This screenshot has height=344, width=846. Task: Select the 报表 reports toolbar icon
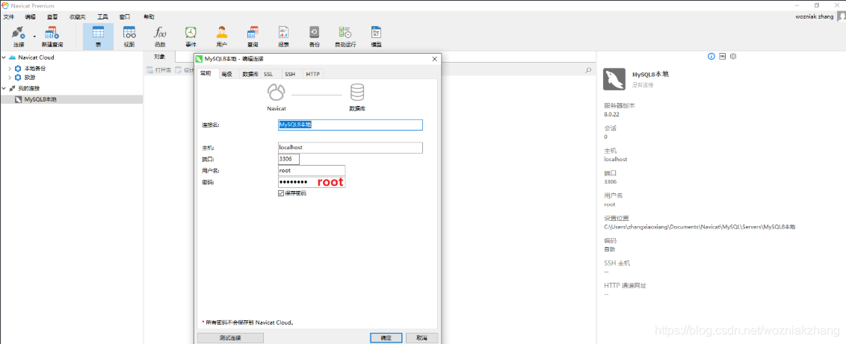tap(283, 36)
